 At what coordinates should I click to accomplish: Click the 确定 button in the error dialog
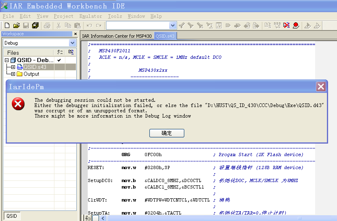(x=167, y=133)
